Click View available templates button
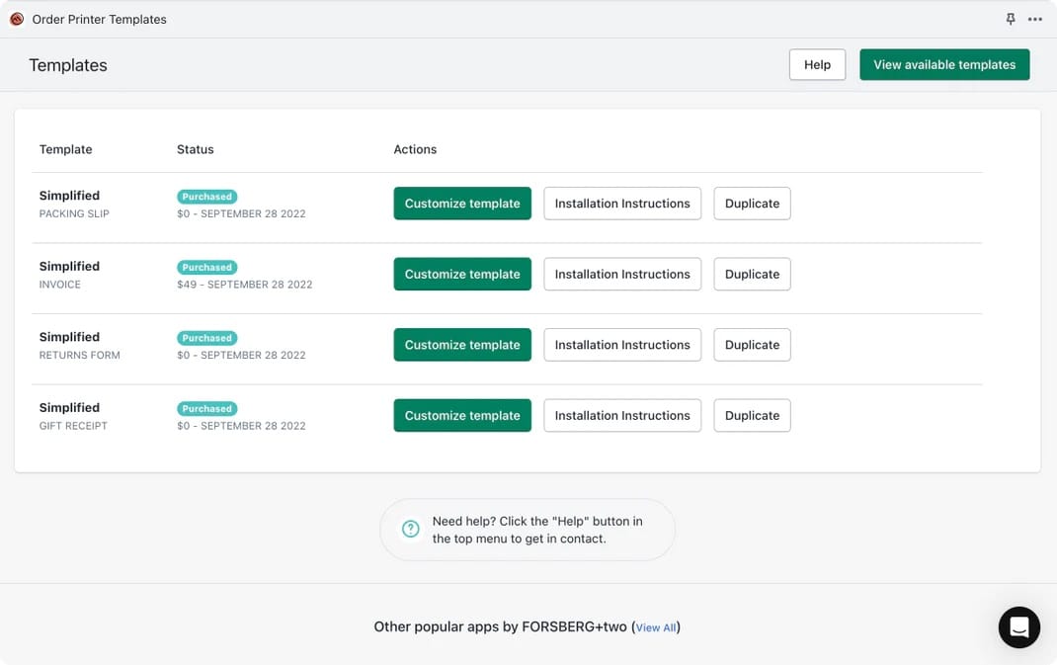This screenshot has width=1057, height=665. pos(944,65)
